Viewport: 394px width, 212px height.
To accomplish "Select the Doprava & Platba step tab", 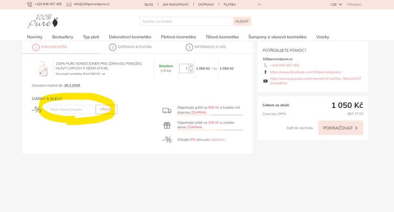I will pyautogui.click(x=130, y=47).
